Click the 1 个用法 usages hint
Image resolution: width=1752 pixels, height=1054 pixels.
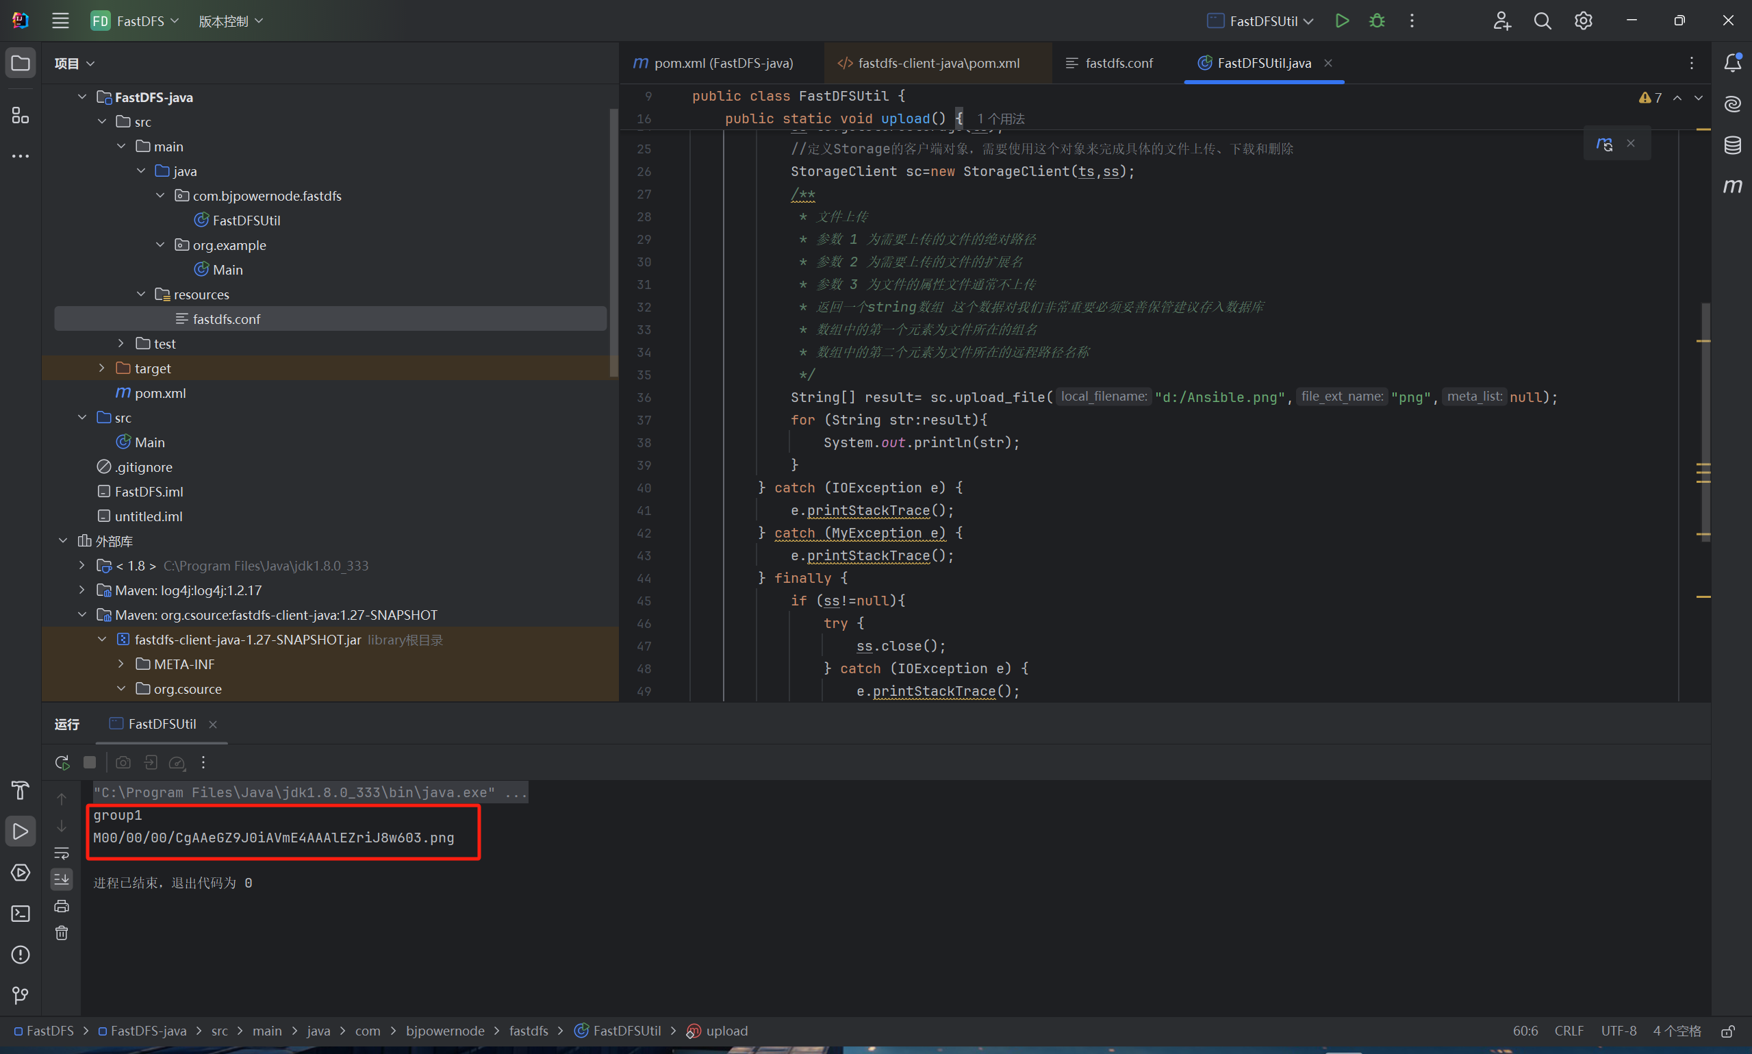(1001, 118)
